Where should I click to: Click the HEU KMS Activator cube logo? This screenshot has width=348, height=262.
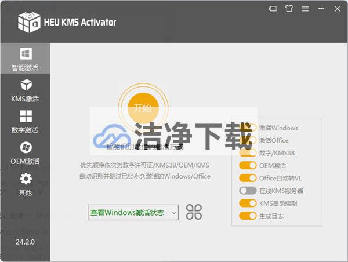29,22
